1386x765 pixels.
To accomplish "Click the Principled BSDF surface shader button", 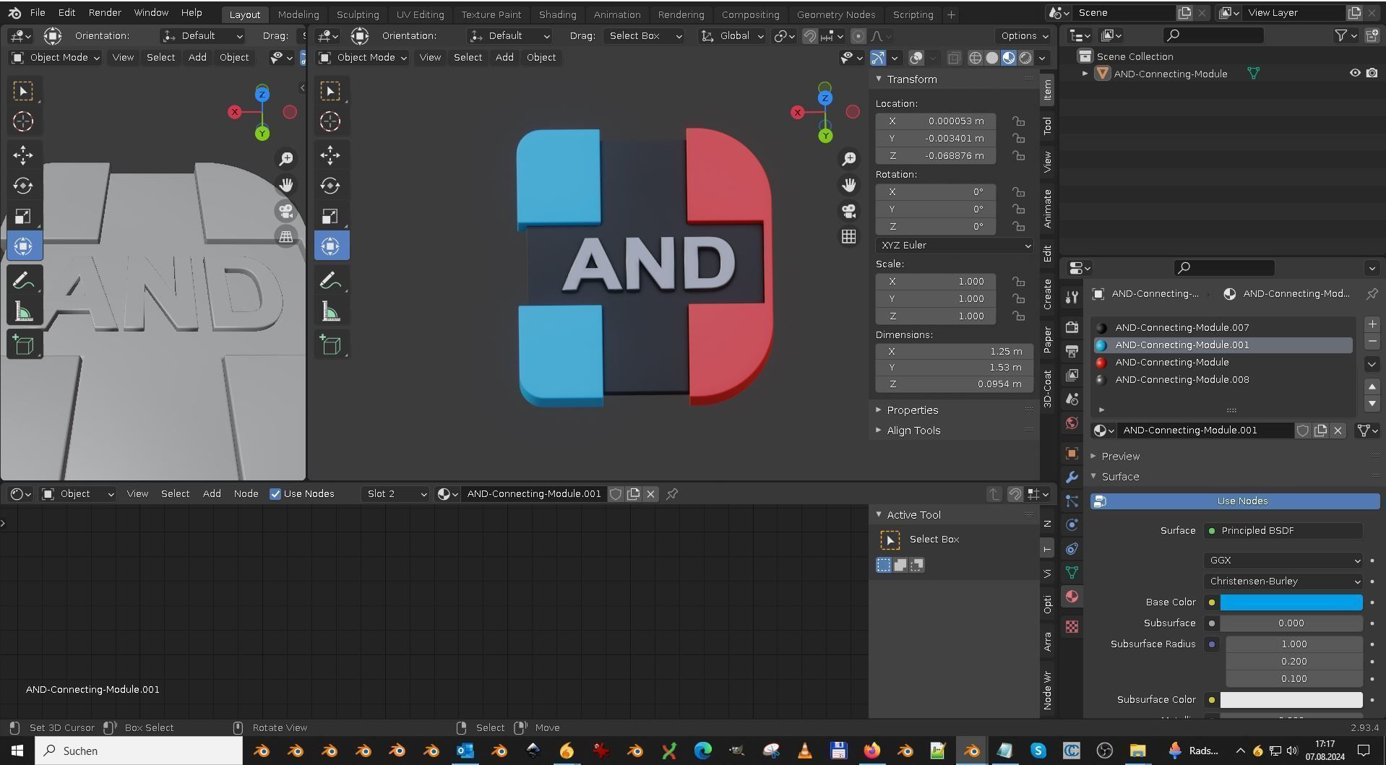I will (1283, 531).
